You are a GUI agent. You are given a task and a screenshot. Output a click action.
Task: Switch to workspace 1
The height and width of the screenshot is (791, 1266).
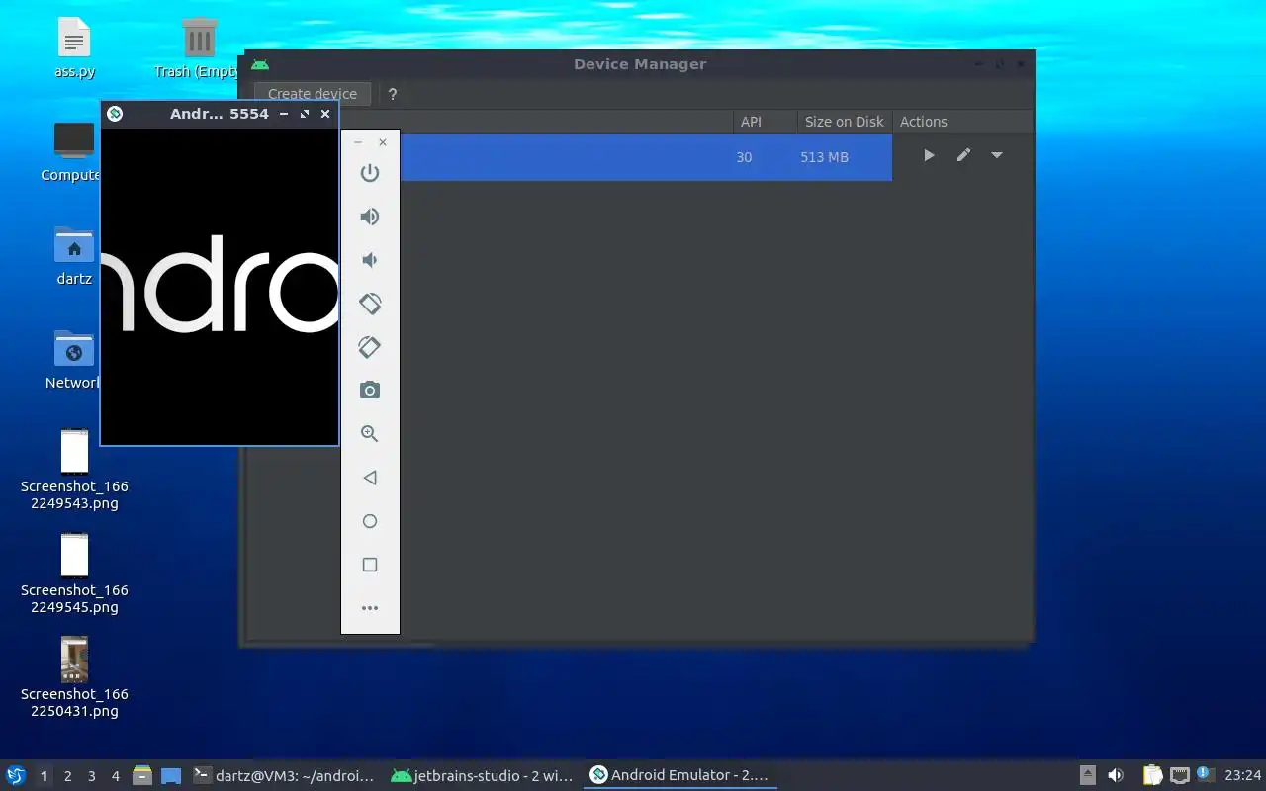point(45,776)
